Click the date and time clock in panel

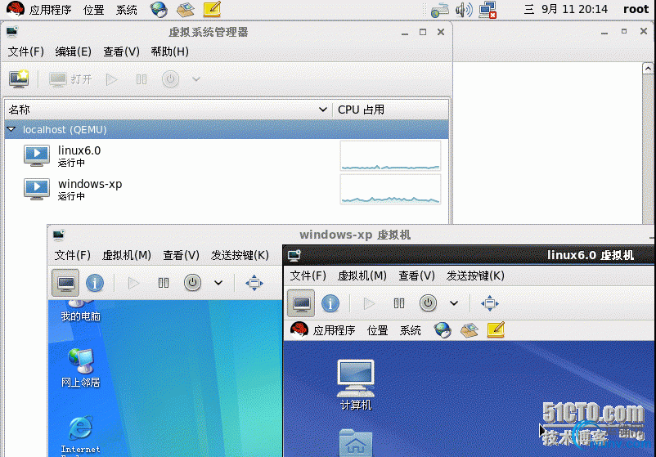point(566,9)
